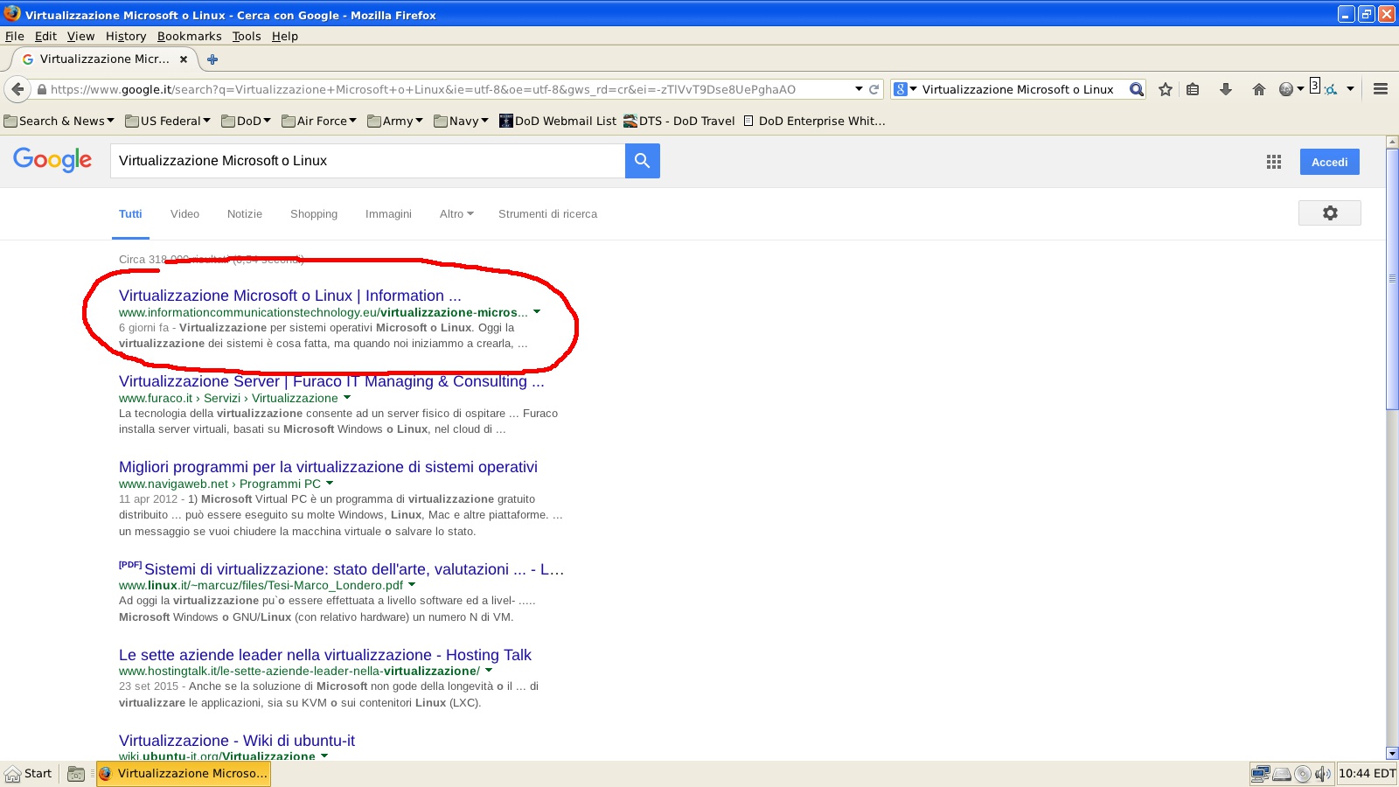Open Google search settings gear

click(1330, 213)
